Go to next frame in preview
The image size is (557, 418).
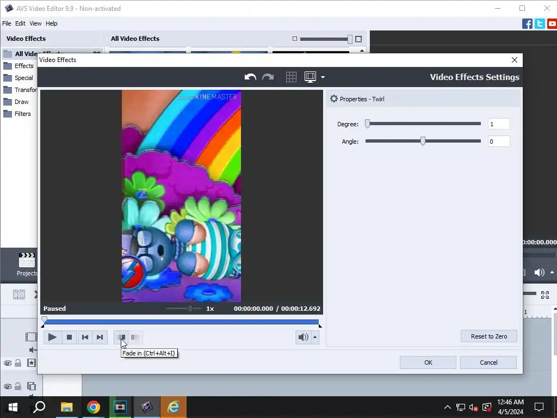(x=100, y=337)
